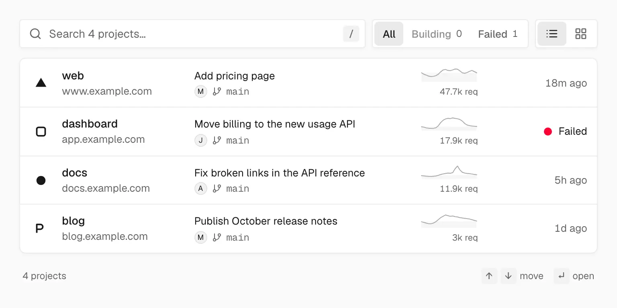
Task: Focus the Search 4 projects field
Action: click(192, 34)
